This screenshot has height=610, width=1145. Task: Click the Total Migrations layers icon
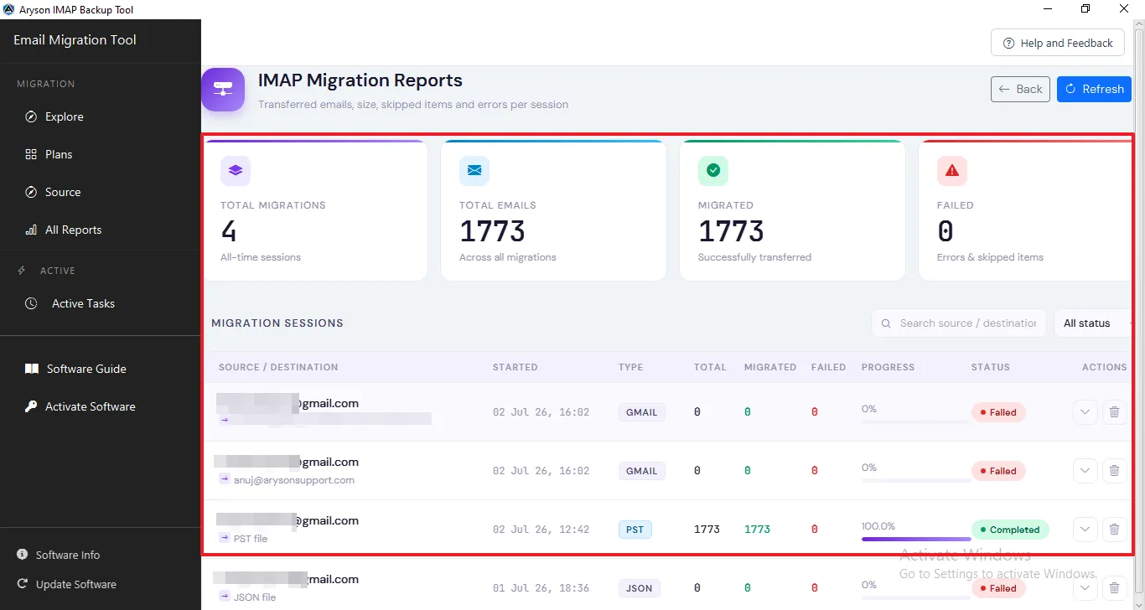(236, 171)
